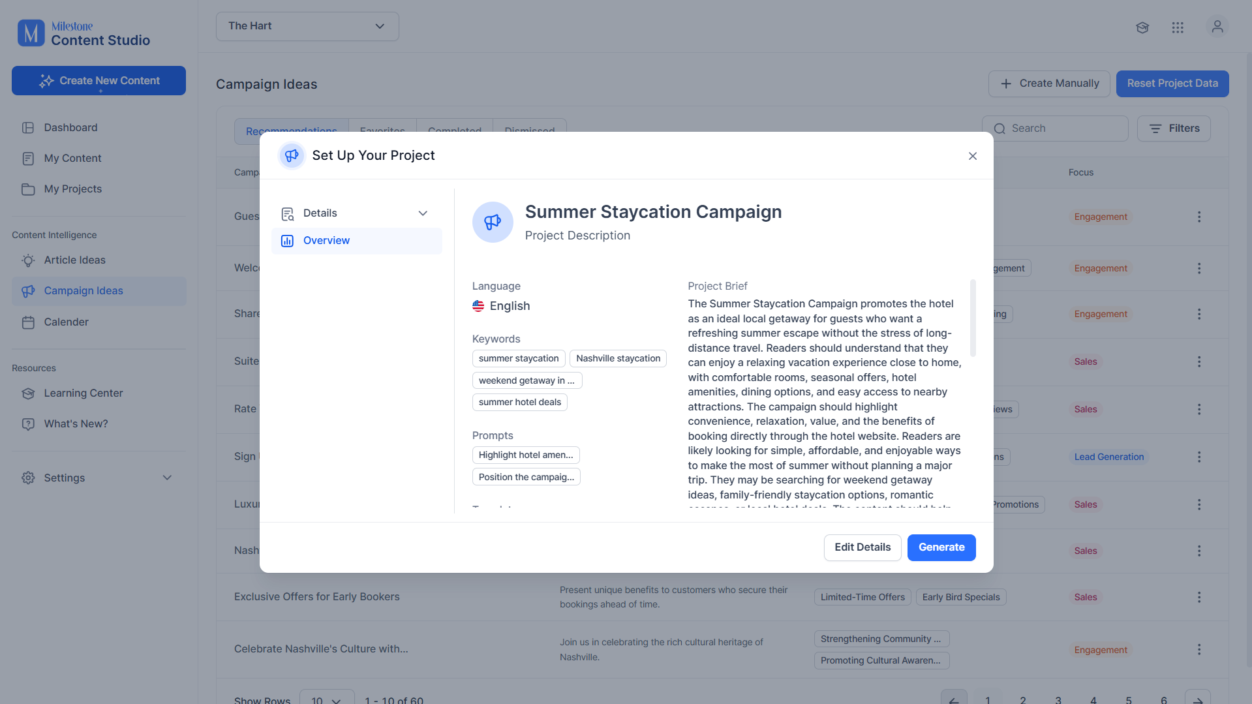1252x704 pixels.
Task: Collapse the Details section chevron
Action: (x=423, y=213)
